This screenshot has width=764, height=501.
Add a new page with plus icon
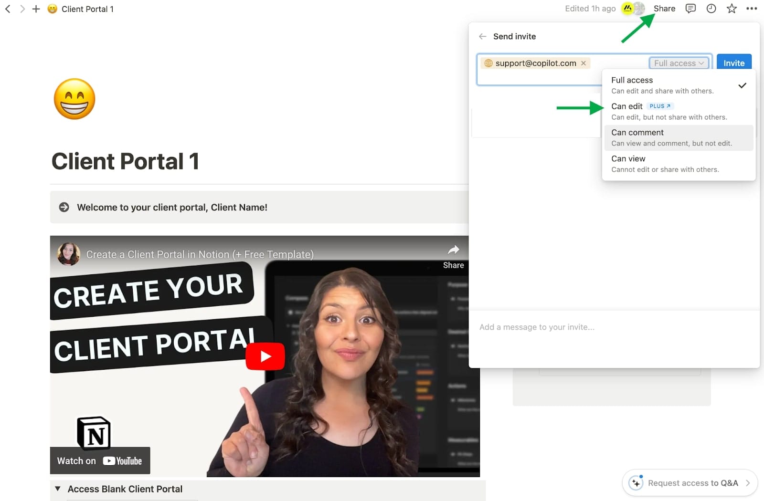tap(36, 9)
